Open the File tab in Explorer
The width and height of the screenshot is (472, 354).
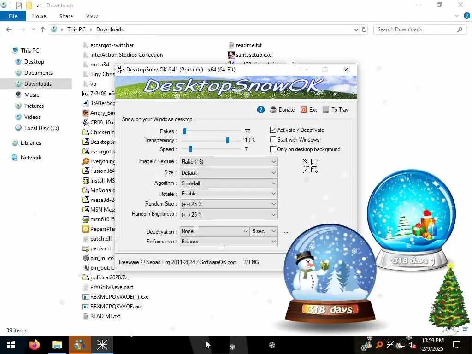click(x=12, y=16)
